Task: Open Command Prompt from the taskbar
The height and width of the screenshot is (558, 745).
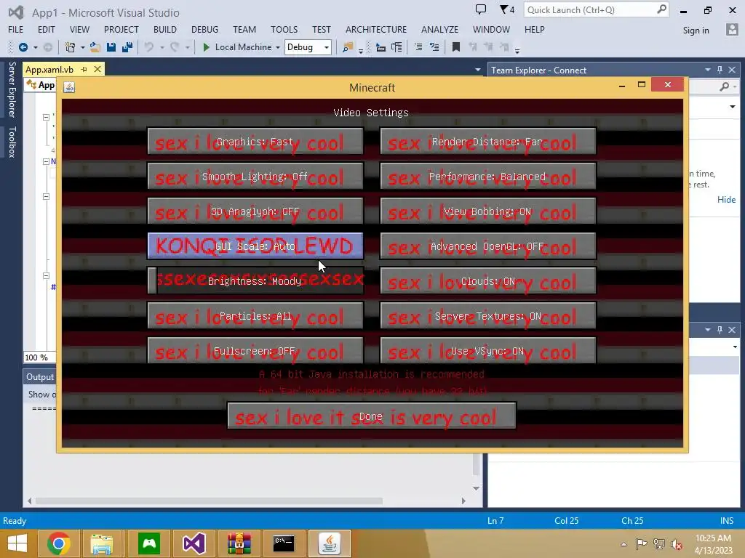Action: pyautogui.click(x=284, y=543)
